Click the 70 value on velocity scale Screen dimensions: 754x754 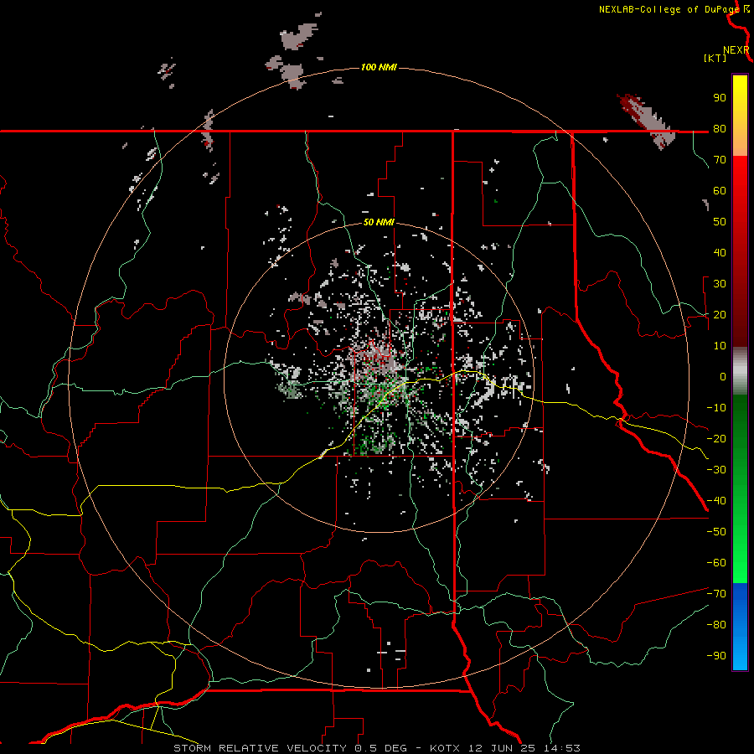tap(720, 160)
